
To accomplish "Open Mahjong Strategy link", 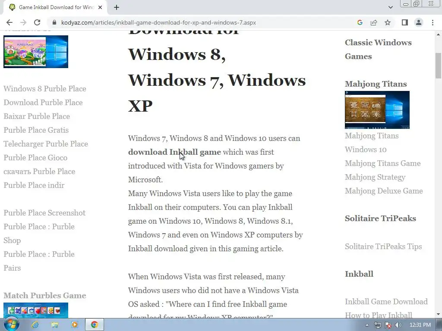I will pyautogui.click(x=375, y=177).
